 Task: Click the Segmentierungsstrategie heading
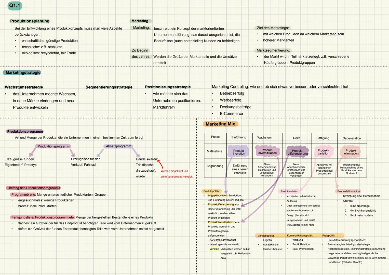click(109, 87)
